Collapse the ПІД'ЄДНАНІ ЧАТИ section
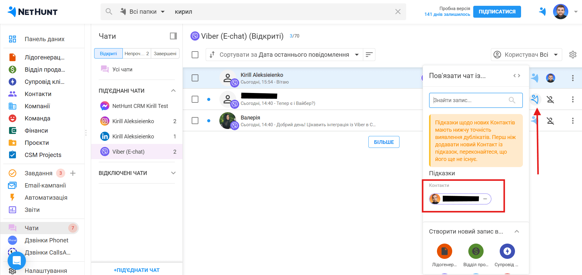Viewport: 582px width, 275px height. click(x=173, y=91)
